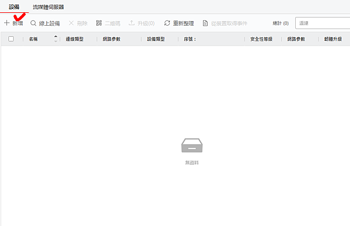This screenshot has width=350, height=226.
Task: Click the 設備類型 column header
Action: (x=156, y=39)
